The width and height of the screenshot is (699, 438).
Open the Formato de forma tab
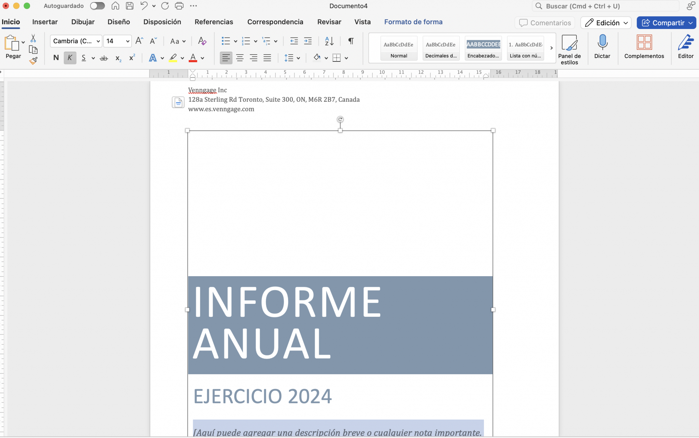[x=413, y=22]
